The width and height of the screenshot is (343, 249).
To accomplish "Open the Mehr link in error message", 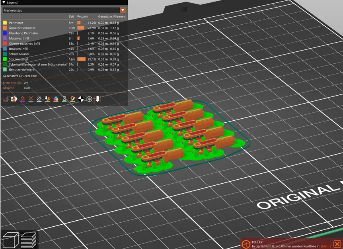I will 326,246.
